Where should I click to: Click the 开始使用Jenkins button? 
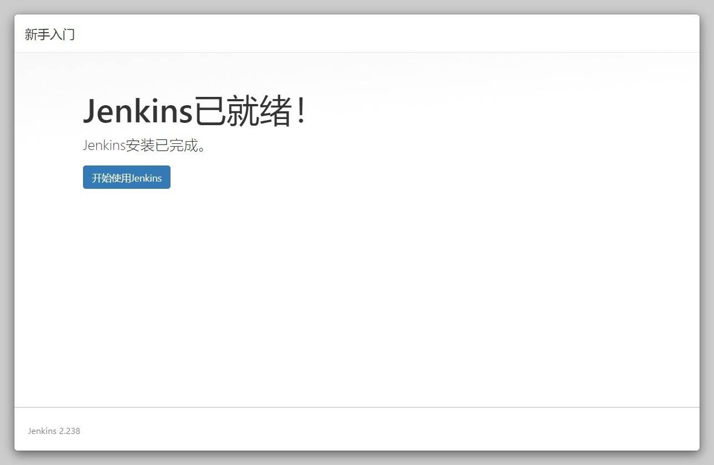(x=127, y=177)
